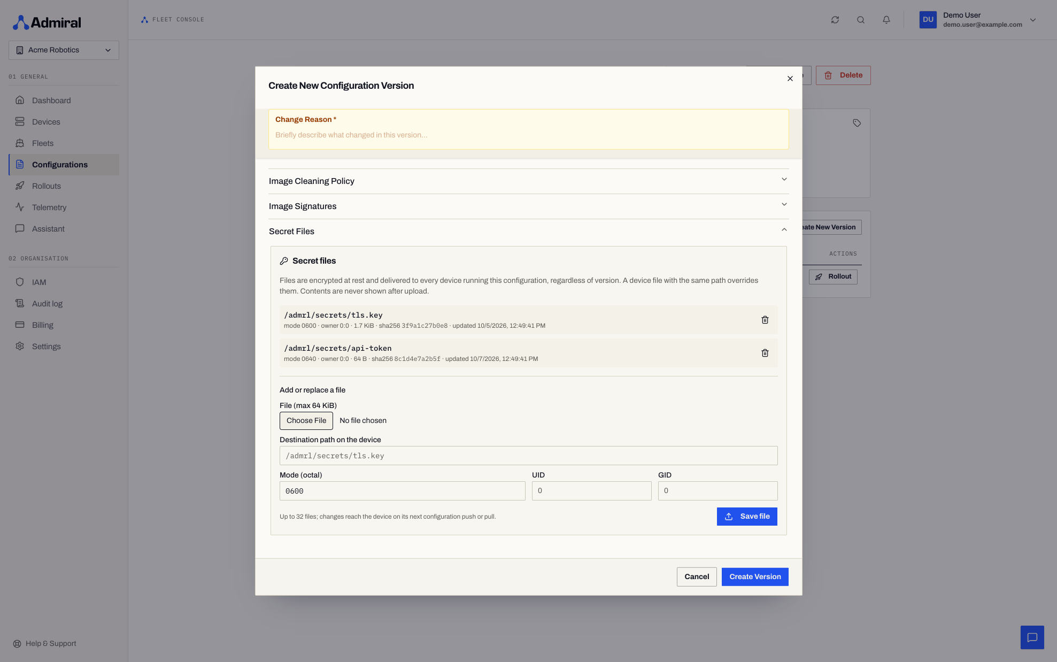Go to Devices page
Screen dimensions: 1057x662
64,122
